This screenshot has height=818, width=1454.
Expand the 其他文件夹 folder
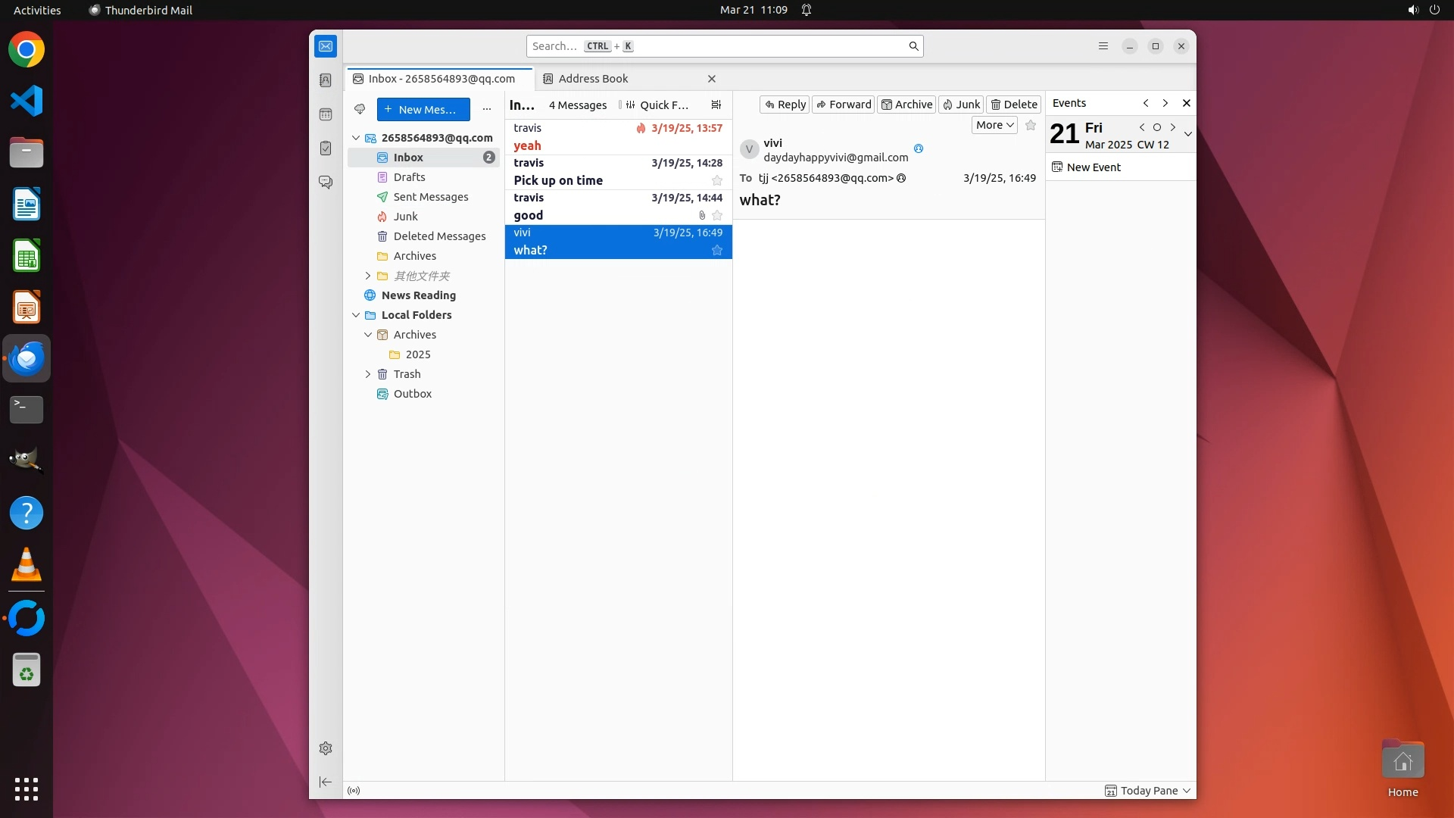click(368, 276)
